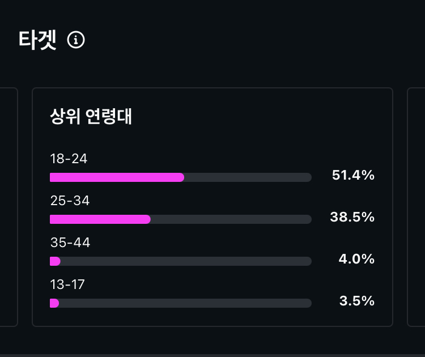Select the 13-17 age group label
The image size is (425, 357).
67,284
